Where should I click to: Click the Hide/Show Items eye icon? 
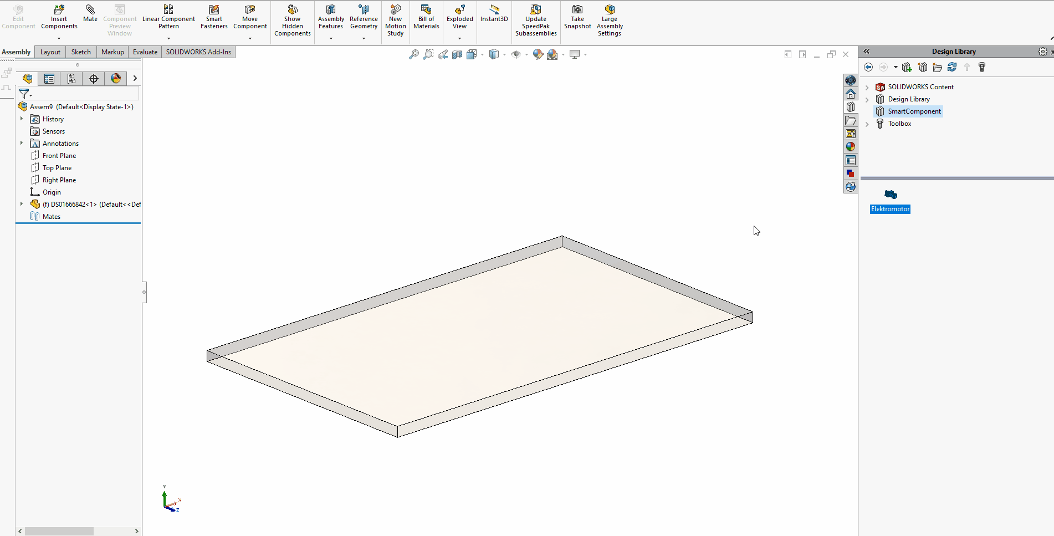[x=516, y=54]
